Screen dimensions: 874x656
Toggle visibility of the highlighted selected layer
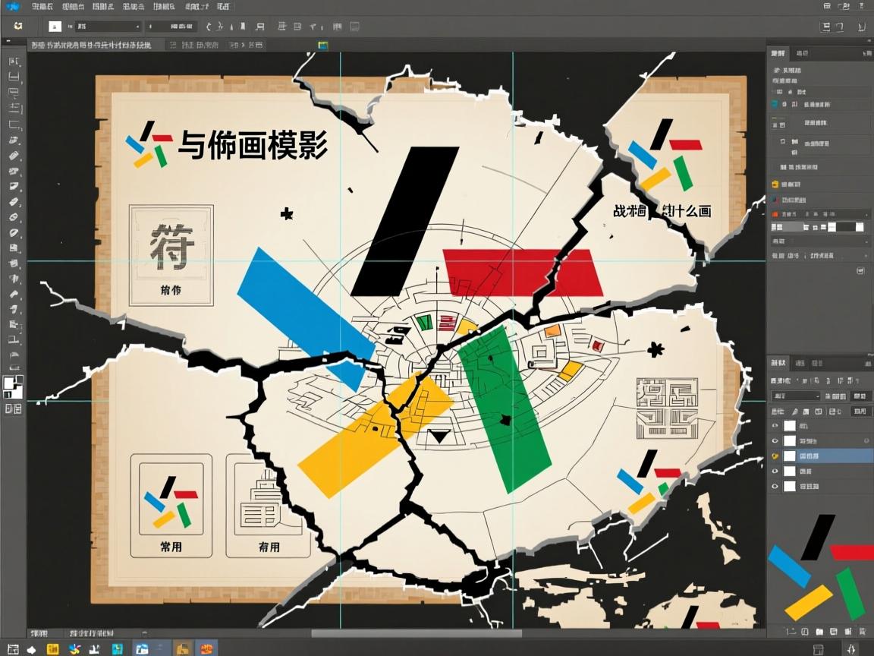coord(776,456)
